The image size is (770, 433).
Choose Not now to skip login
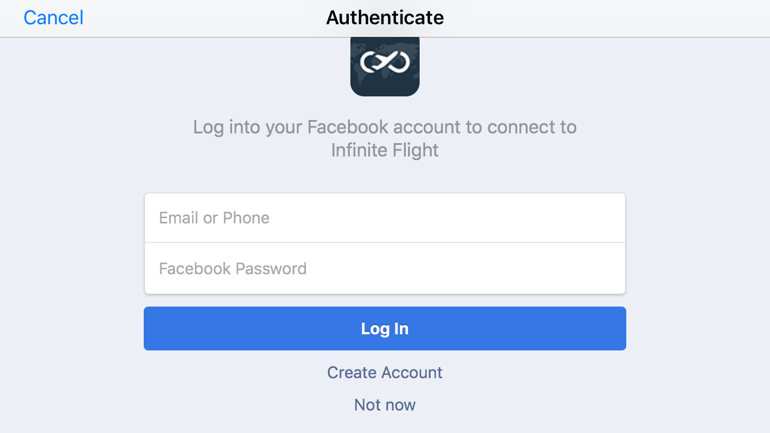click(x=385, y=405)
